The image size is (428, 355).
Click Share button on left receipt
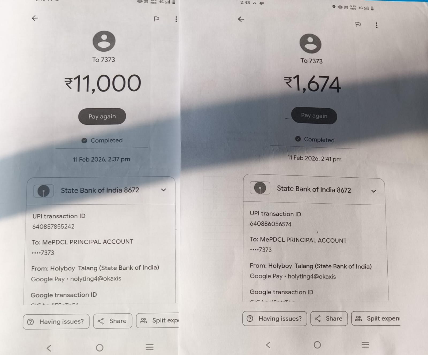pos(113,321)
